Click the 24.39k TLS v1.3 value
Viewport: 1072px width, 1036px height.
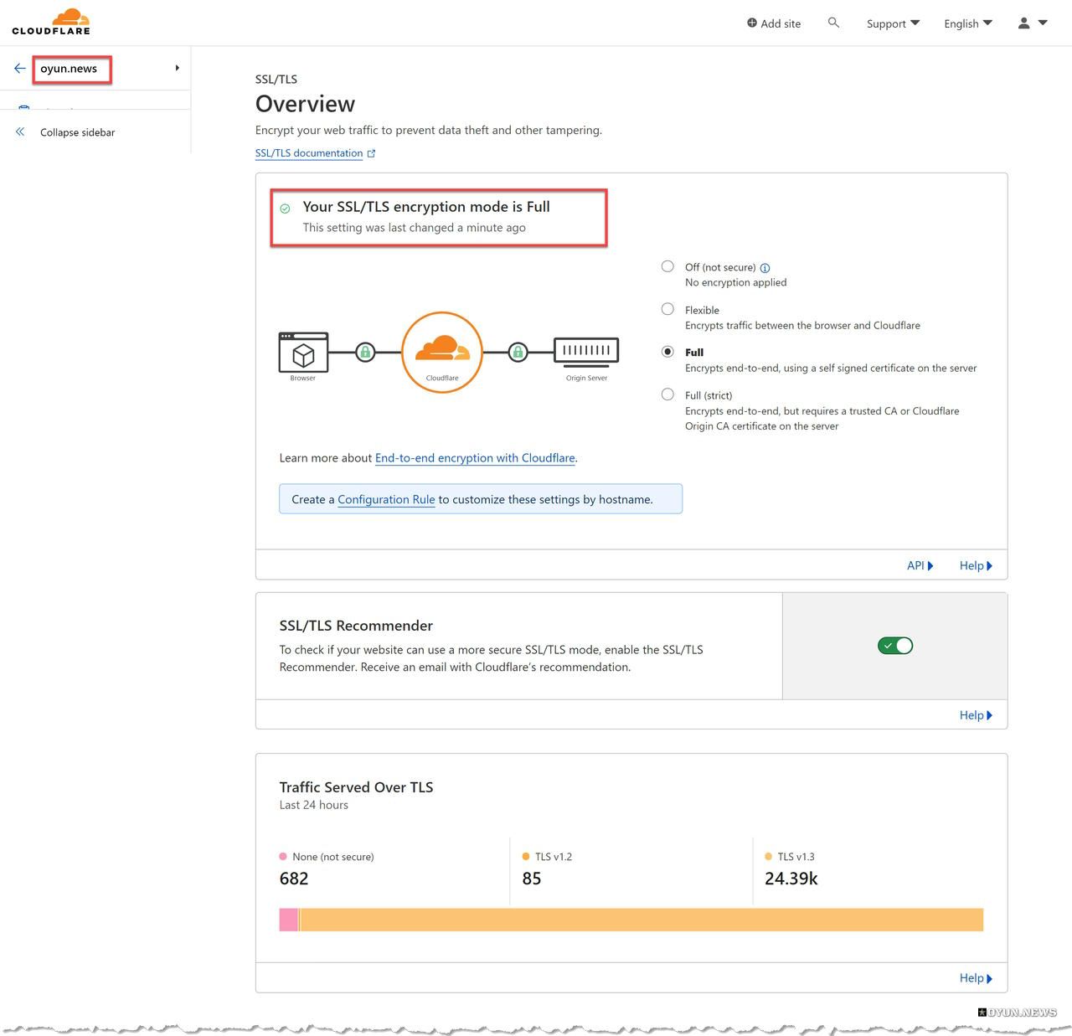791,879
